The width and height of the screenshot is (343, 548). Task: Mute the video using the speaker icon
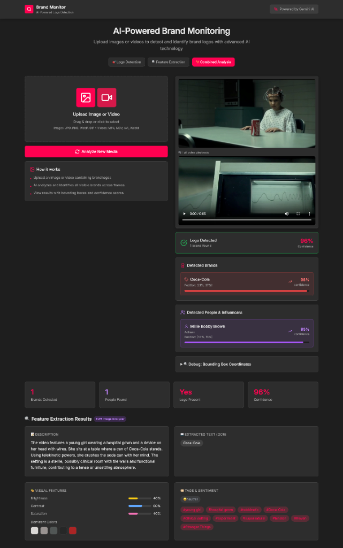pyautogui.click(x=287, y=214)
